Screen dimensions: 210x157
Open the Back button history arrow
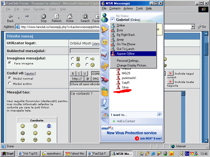point(19,18)
